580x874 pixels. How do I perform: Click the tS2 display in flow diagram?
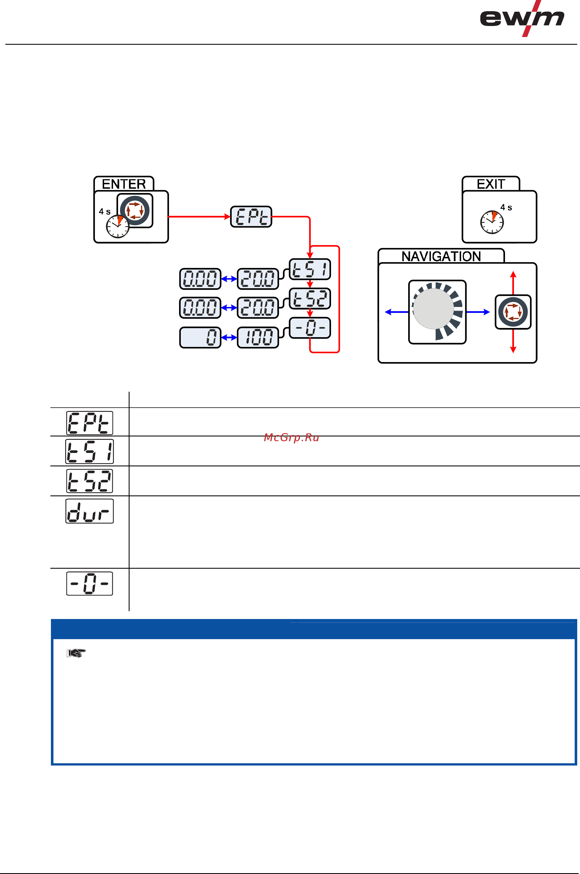tap(310, 299)
